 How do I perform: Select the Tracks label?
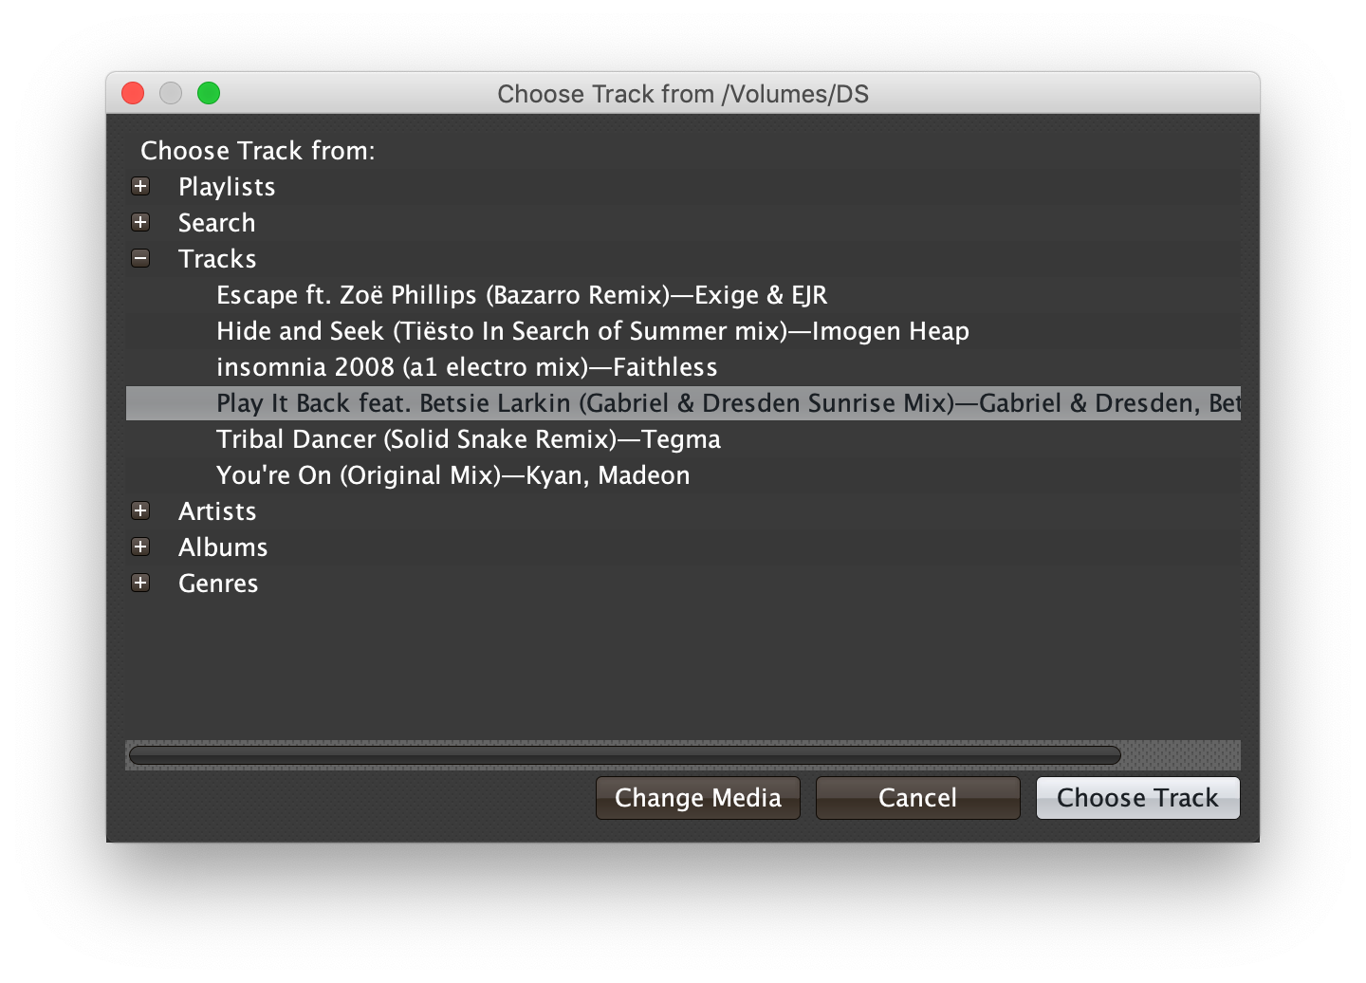tap(217, 259)
